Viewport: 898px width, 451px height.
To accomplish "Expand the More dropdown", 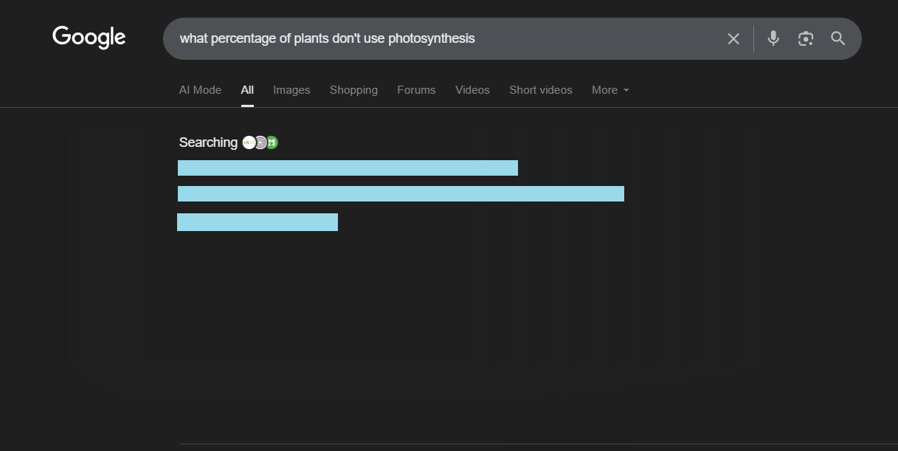I will coord(610,90).
